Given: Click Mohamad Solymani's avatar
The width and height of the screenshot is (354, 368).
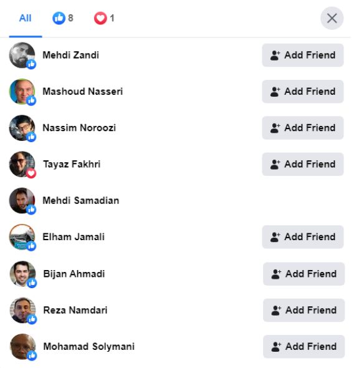Looking at the screenshot, I should [22, 347].
